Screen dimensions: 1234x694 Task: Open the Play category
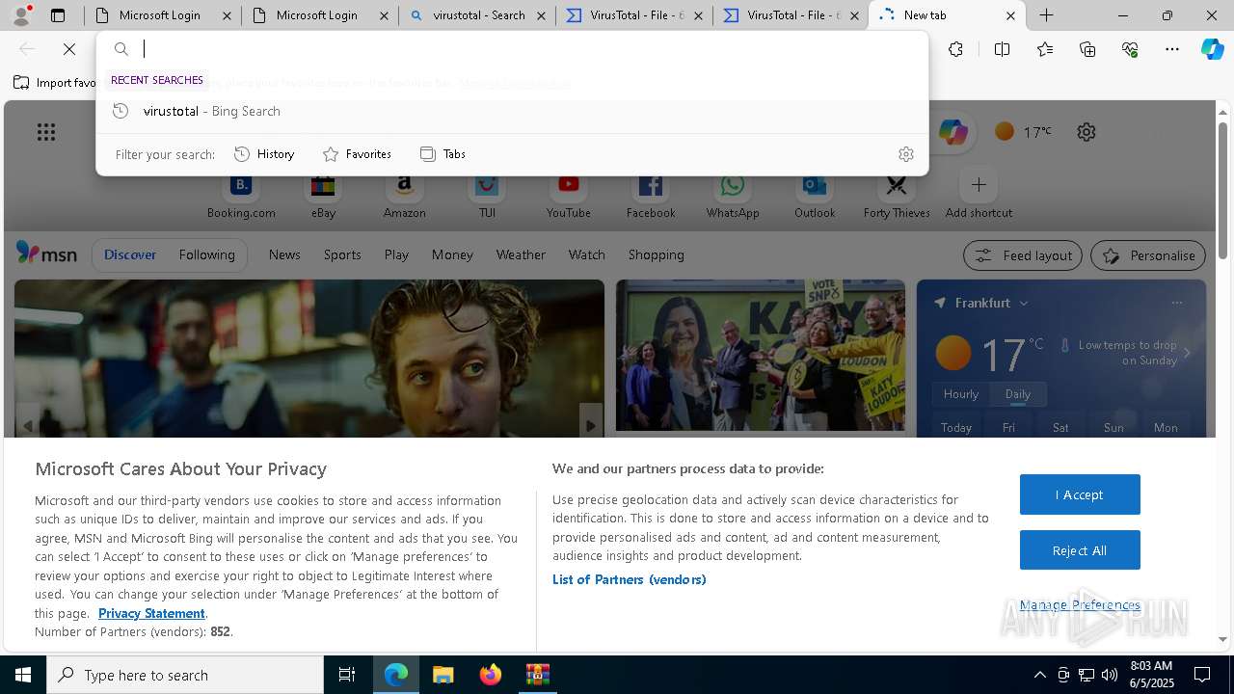[396, 254]
